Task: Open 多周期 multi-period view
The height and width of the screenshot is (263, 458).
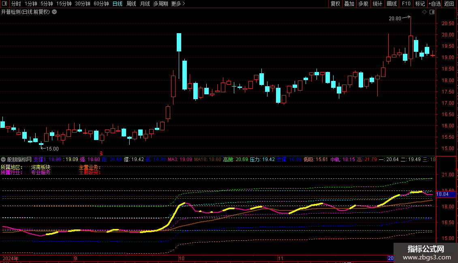Action: pyautogui.click(x=161, y=4)
